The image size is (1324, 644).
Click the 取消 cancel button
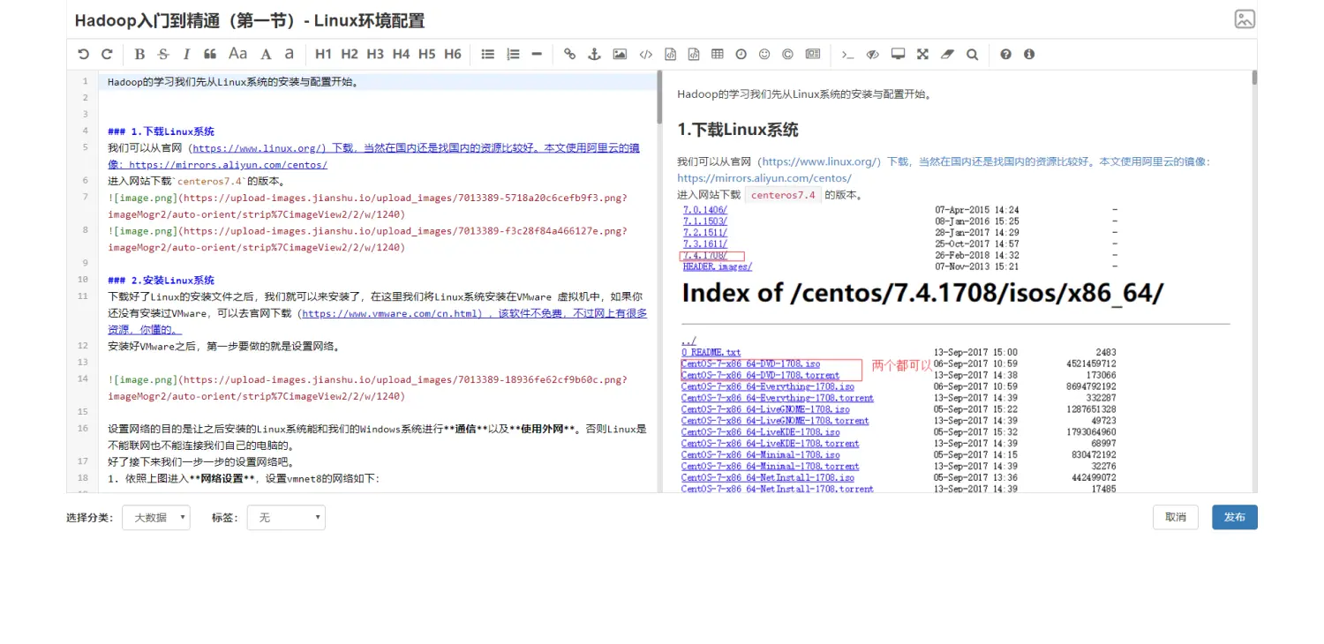(1176, 518)
